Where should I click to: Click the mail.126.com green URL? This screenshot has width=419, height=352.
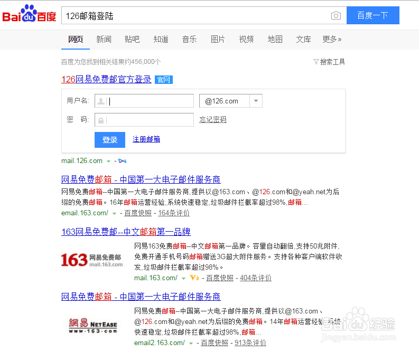pos(82,160)
